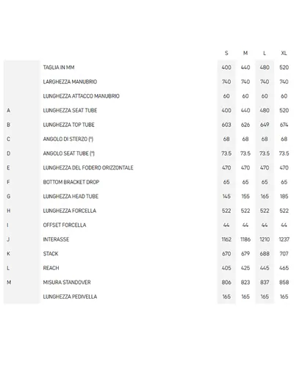Viewport: 294px width, 367px height.
Task: Click the OFFSET FORCELLA label
Action: [65, 225]
